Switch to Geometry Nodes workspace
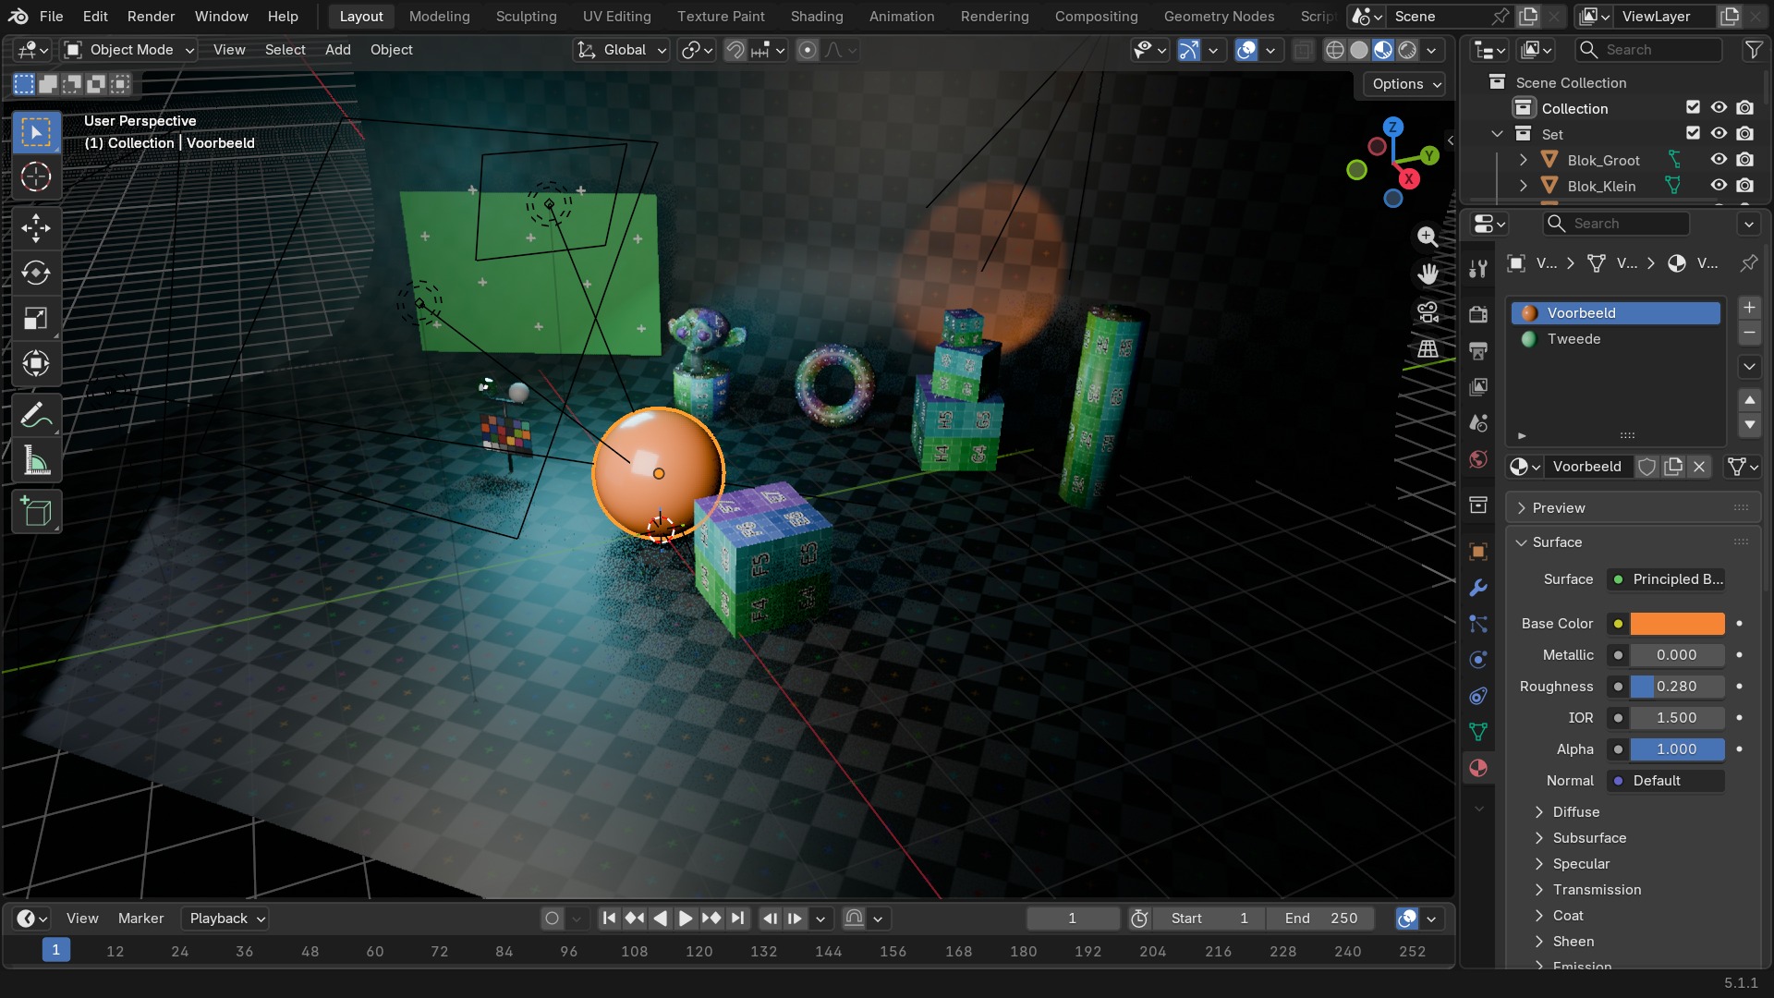 point(1218,17)
